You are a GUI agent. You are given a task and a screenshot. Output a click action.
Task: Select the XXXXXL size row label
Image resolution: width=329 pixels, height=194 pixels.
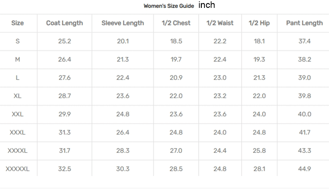(18, 169)
